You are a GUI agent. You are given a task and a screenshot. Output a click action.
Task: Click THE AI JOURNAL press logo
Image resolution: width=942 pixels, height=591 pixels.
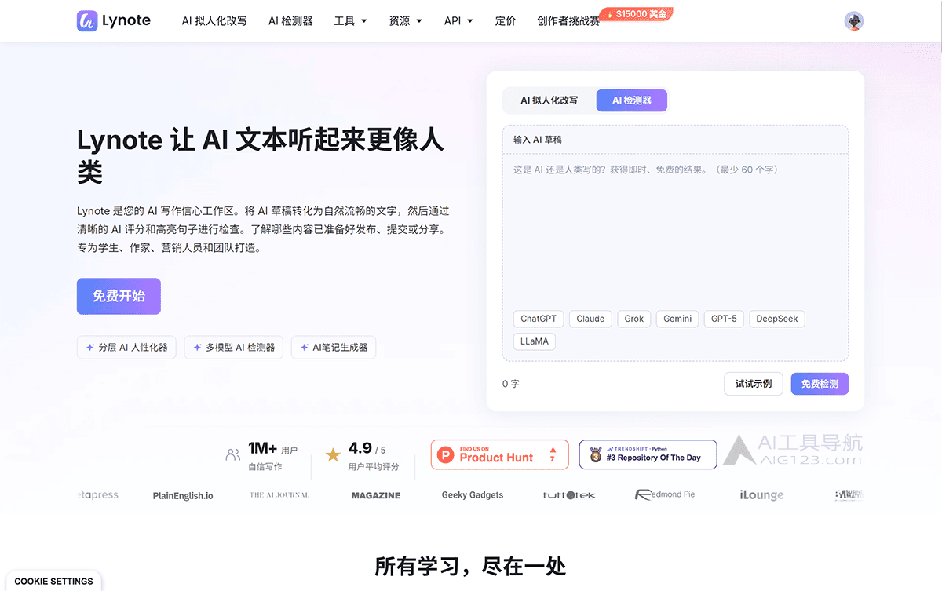279,495
